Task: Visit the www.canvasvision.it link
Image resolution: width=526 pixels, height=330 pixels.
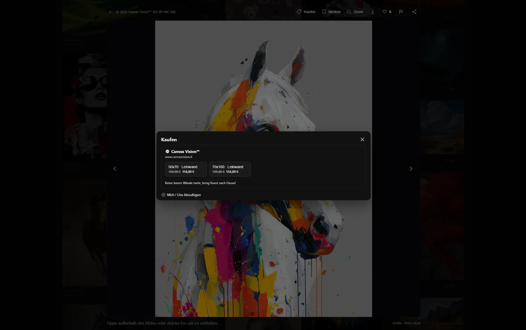Action: tap(178, 157)
